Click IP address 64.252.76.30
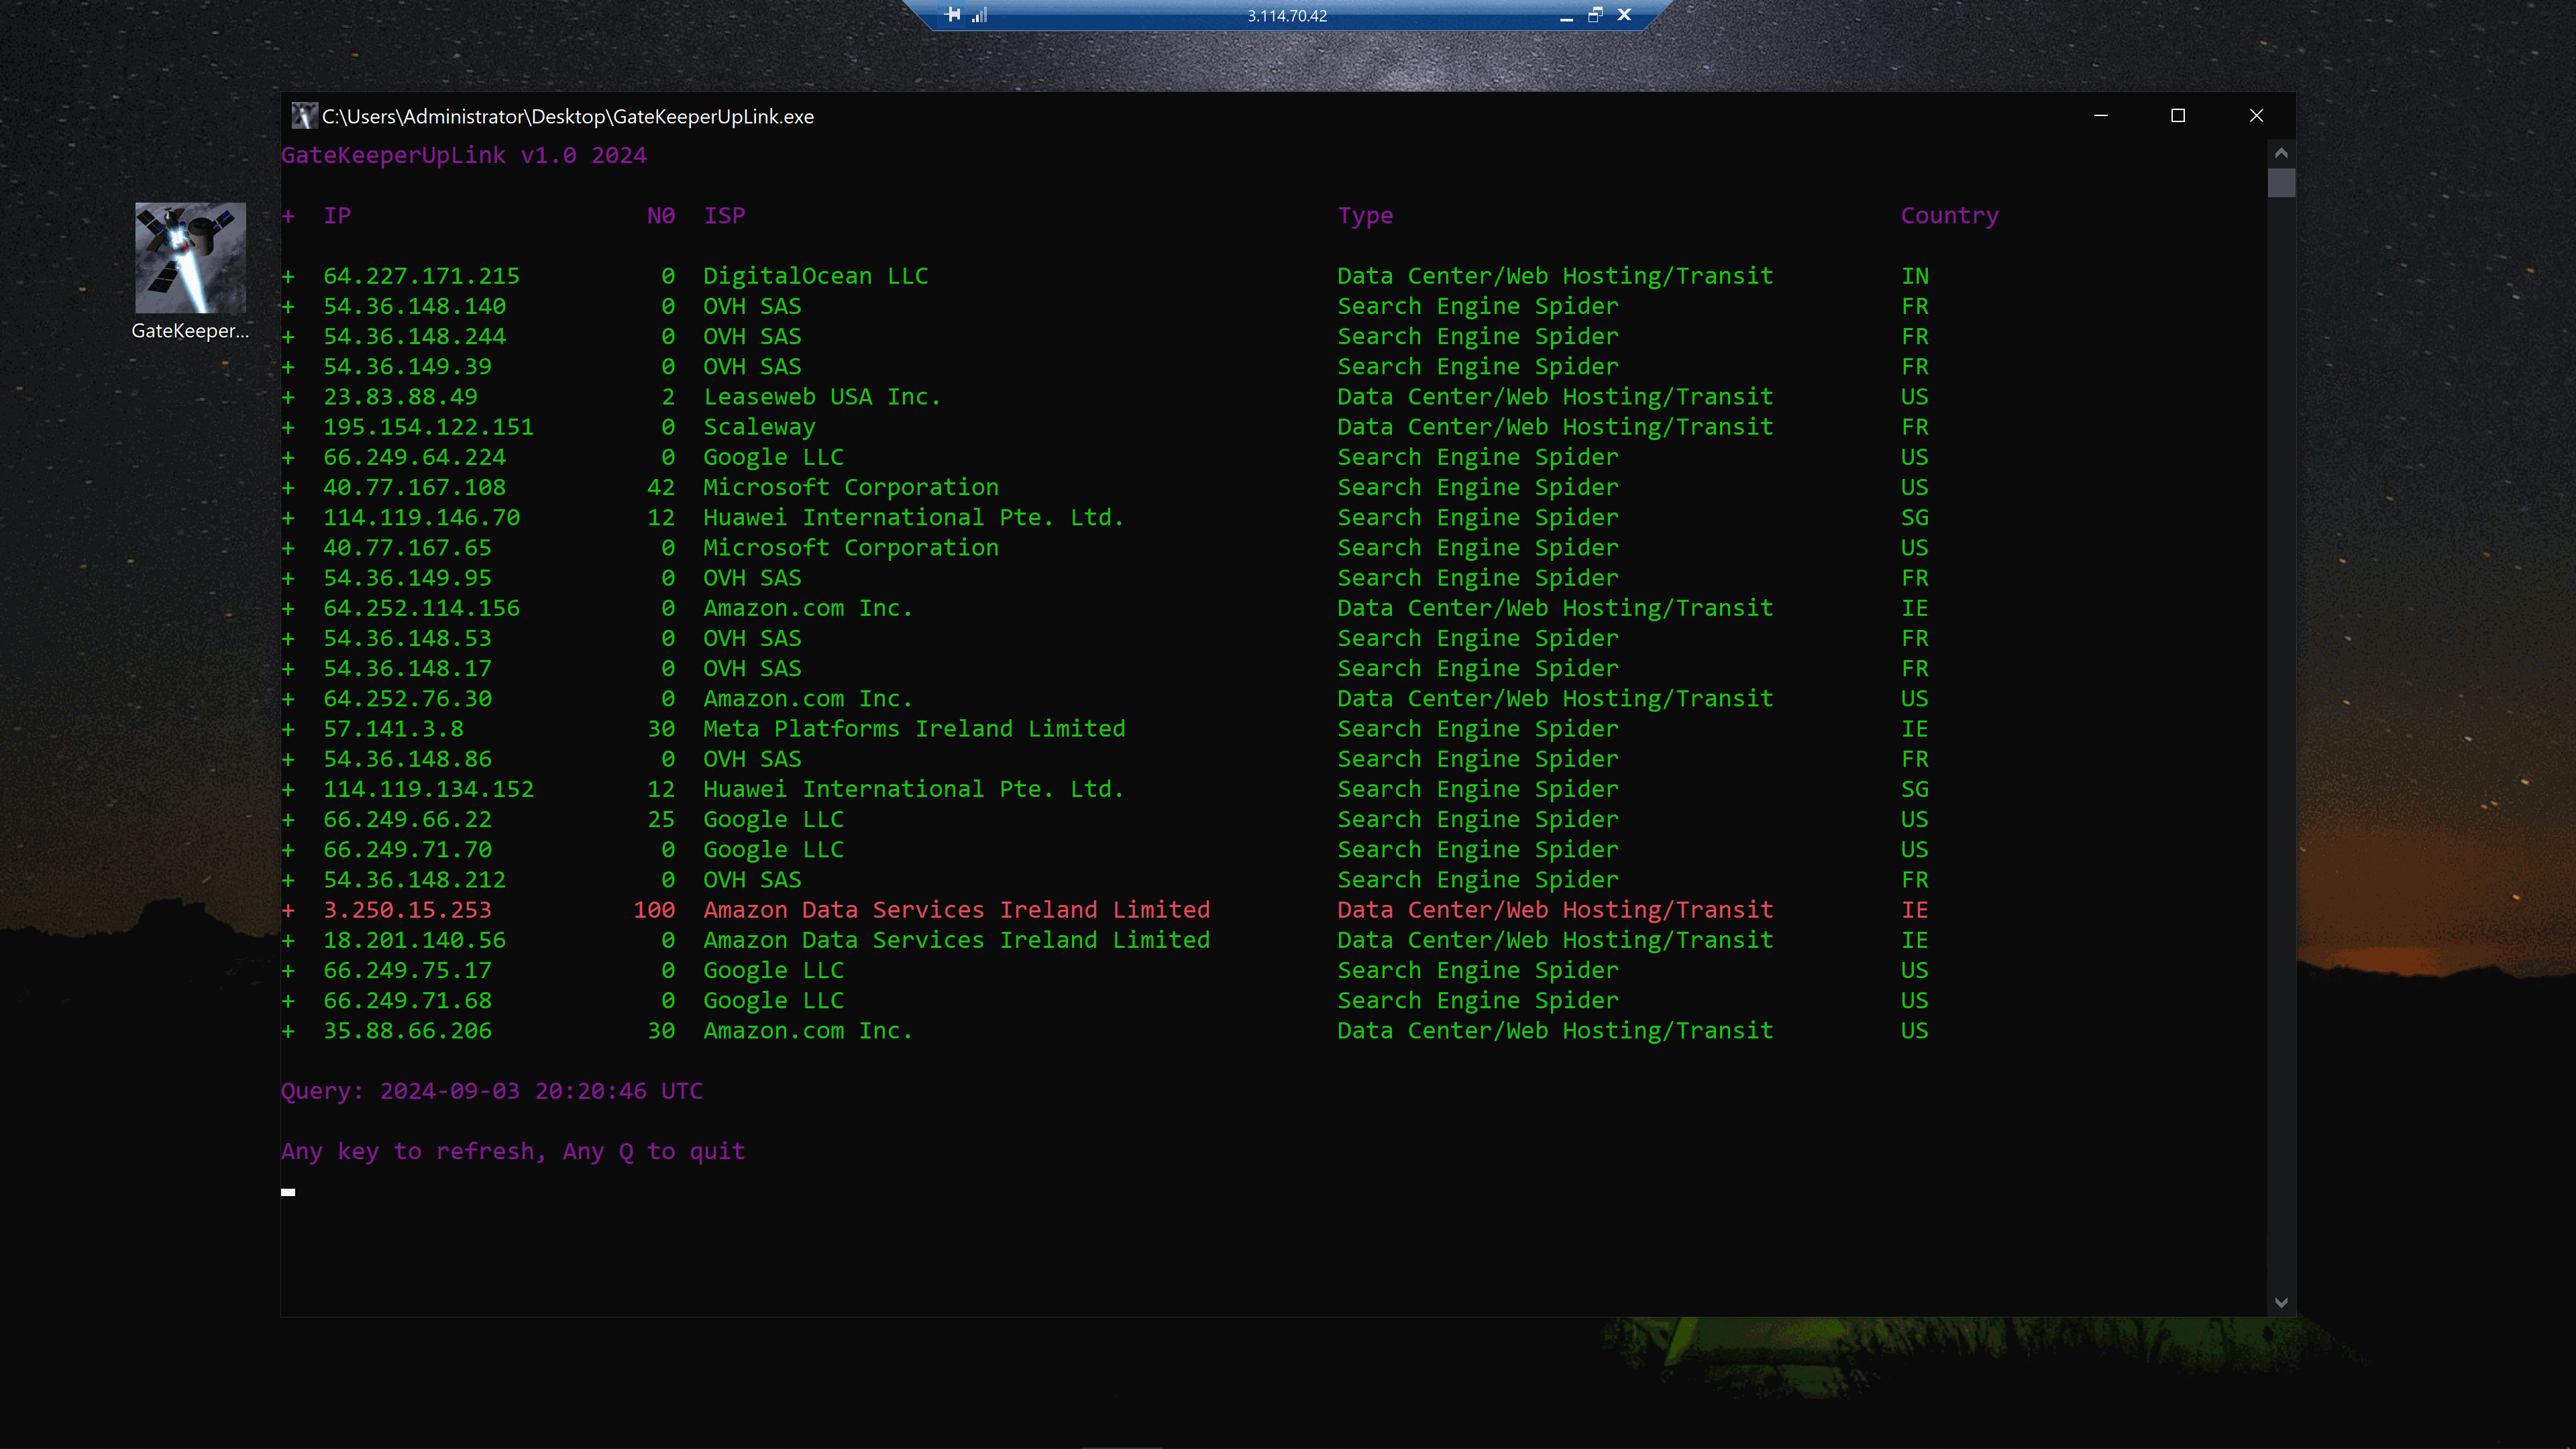The height and width of the screenshot is (1449, 2576). (407, 699)
